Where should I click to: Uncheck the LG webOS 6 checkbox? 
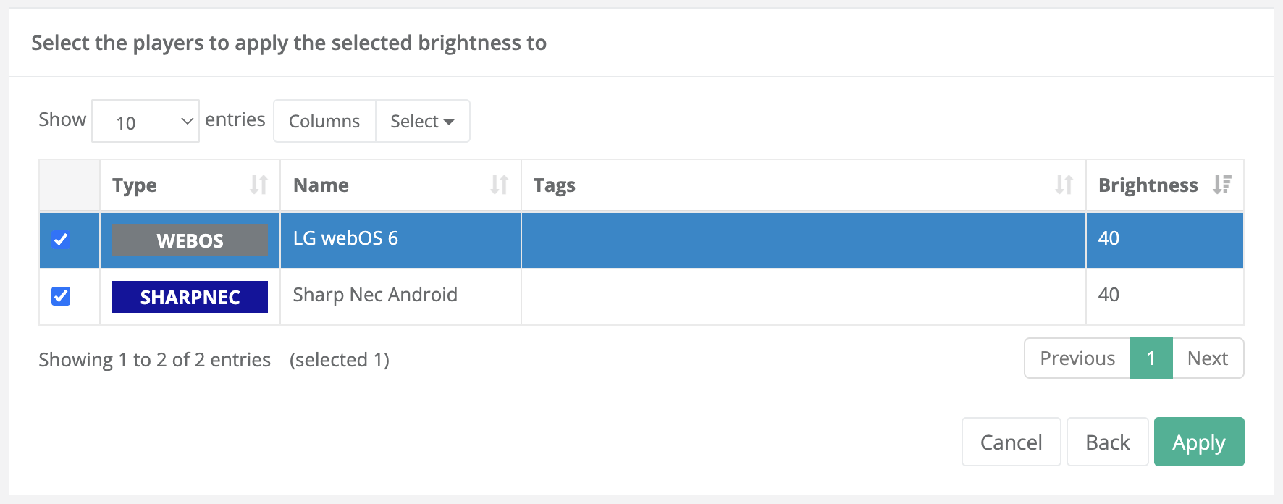pyautogui.click(x=62, y=240)
